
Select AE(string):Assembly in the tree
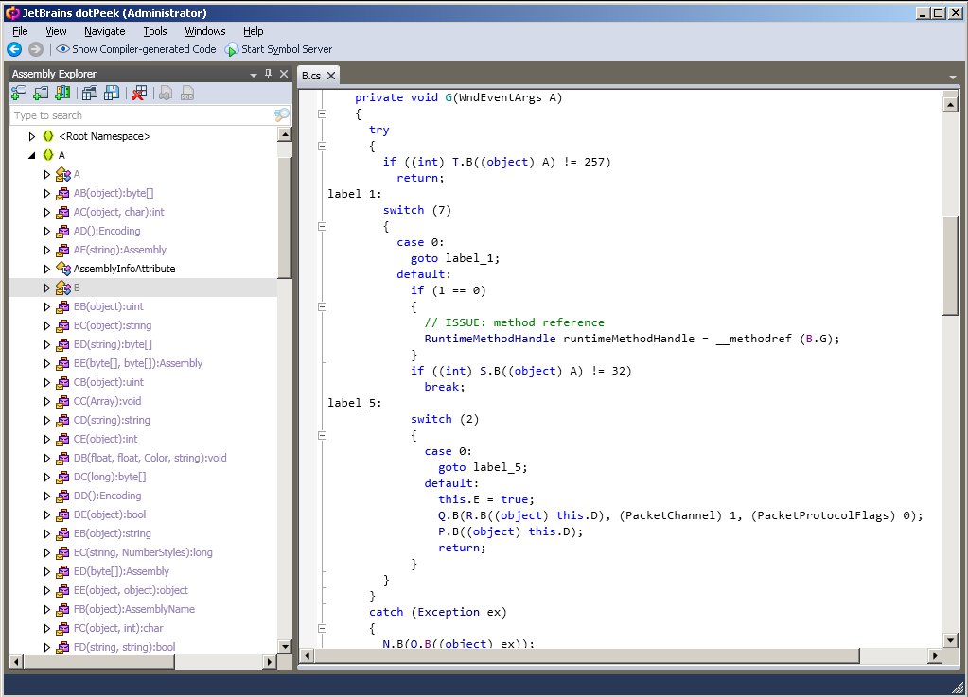[x=120, y=250]
